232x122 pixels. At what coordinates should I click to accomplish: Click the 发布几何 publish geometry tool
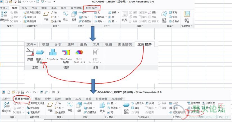tap(33, 108)
